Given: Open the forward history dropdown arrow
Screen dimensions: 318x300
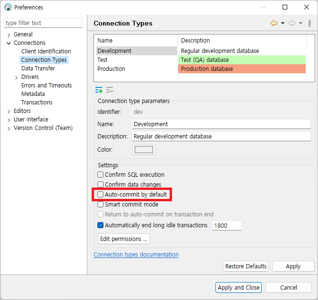Looking at the screenshot, I should pos(301,23).
